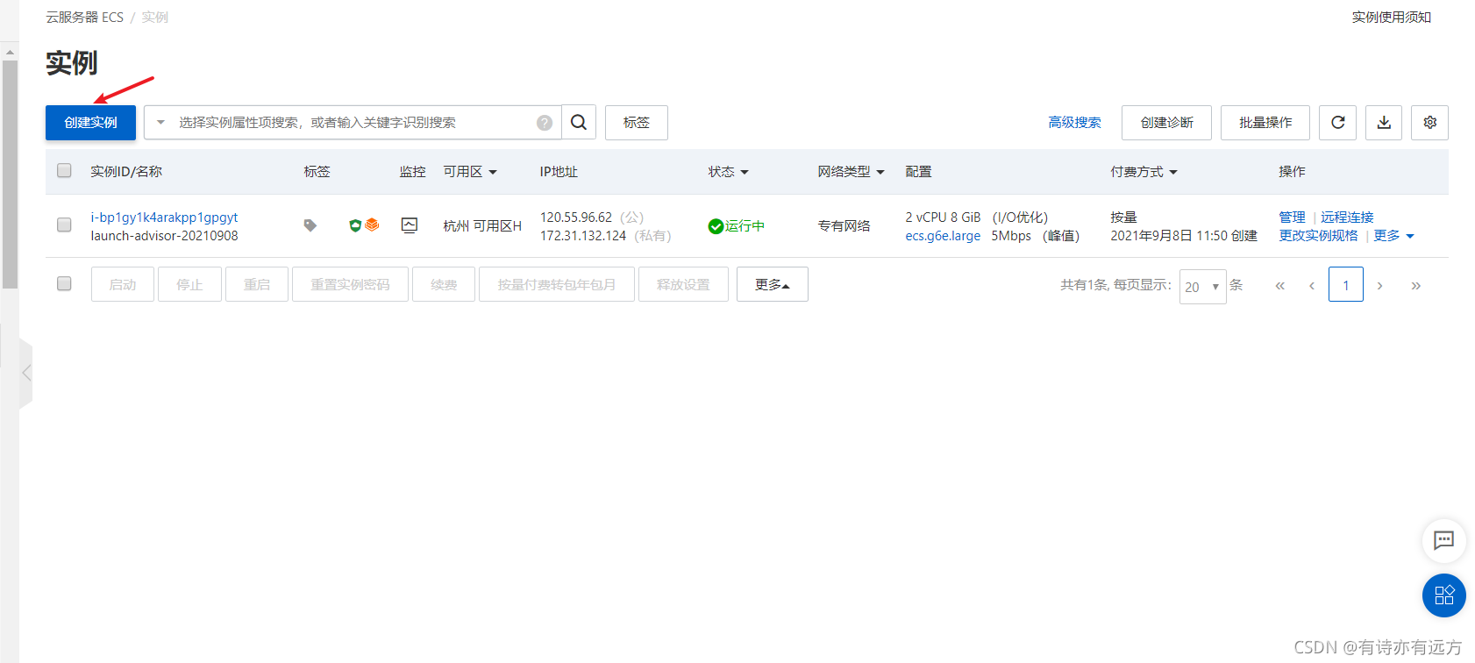Click the 创建实例 button
The width and height of the screenshot is (1475, 663).
(x=90, y=123)
